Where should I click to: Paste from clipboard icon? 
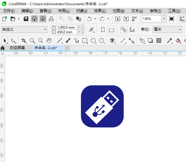pos(78,19)
